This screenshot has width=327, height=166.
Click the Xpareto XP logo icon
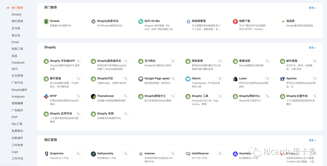pos(282,79)
